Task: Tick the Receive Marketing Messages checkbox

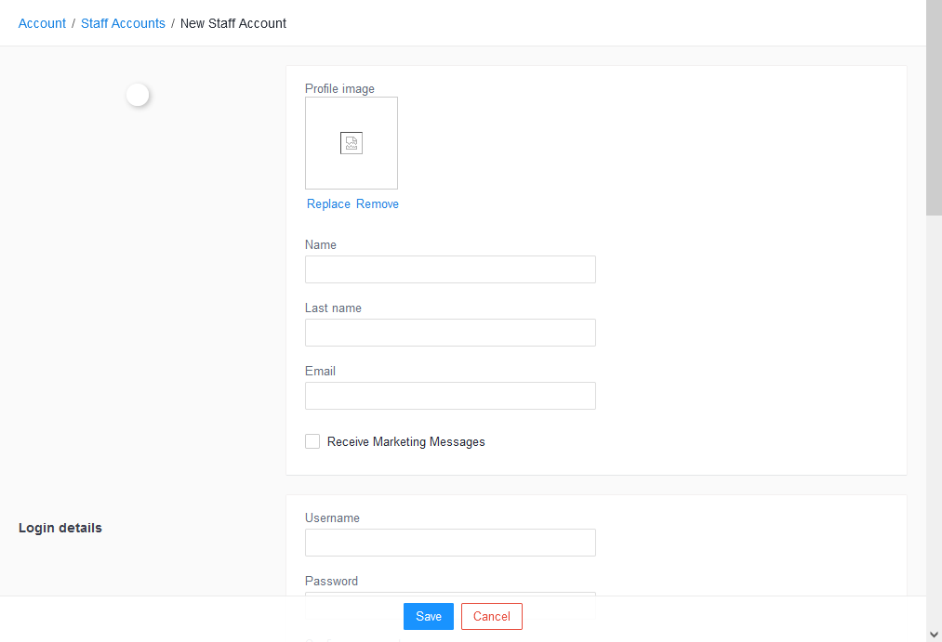Action: pos(312,441)
